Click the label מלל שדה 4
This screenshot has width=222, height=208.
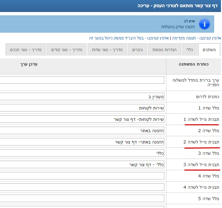pyautogui.click(x=209, y=176)
